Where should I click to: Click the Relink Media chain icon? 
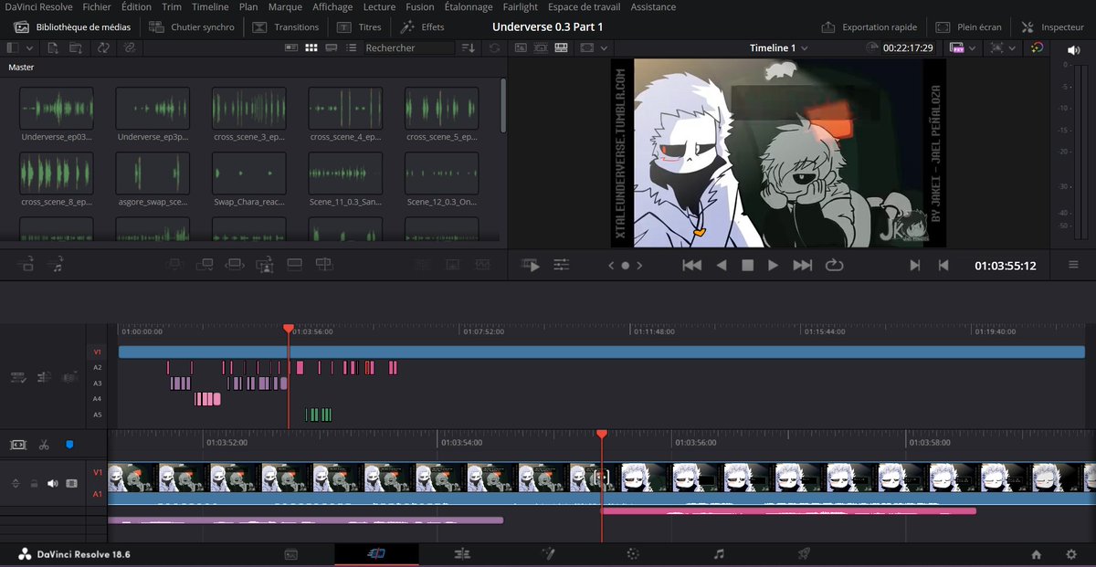129,47
